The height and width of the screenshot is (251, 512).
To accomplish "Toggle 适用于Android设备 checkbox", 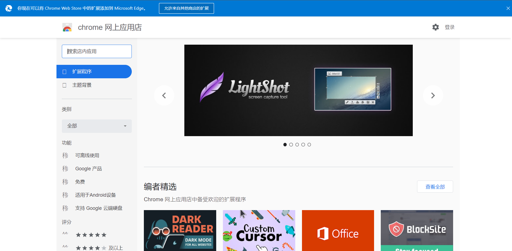I will pyautogui.click(x=65, y=195).
